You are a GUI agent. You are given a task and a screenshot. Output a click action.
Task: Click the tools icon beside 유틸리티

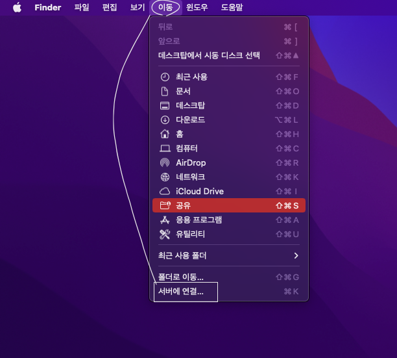pyautogui.click(x=165, y=235)
